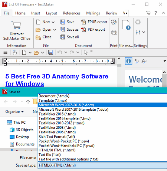Screen dimensions: 167x171
Task: Open the File ribbon tab
Action: point(7,13)
